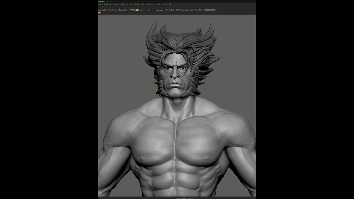Toggle the LazyMouse option

[x=159, y=10]
